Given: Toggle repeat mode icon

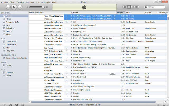Looking at the screenshot, I should click(17, 104).
